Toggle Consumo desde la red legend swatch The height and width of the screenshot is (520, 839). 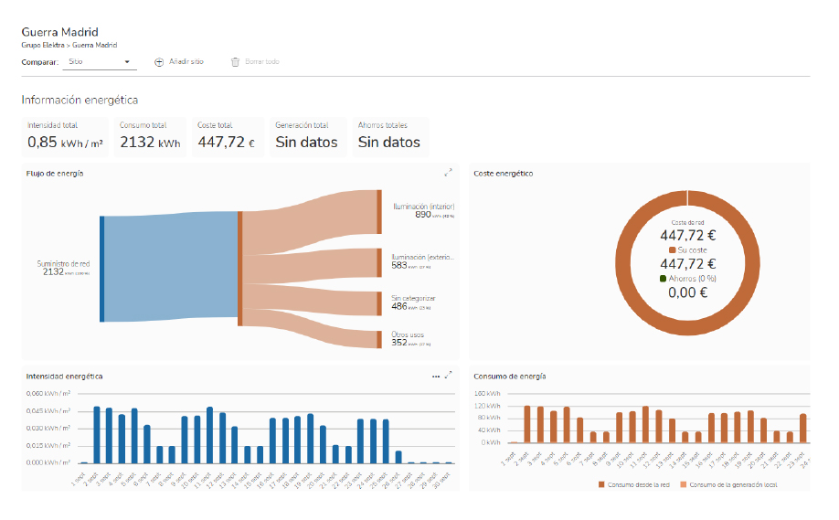(x=601, y=484)
